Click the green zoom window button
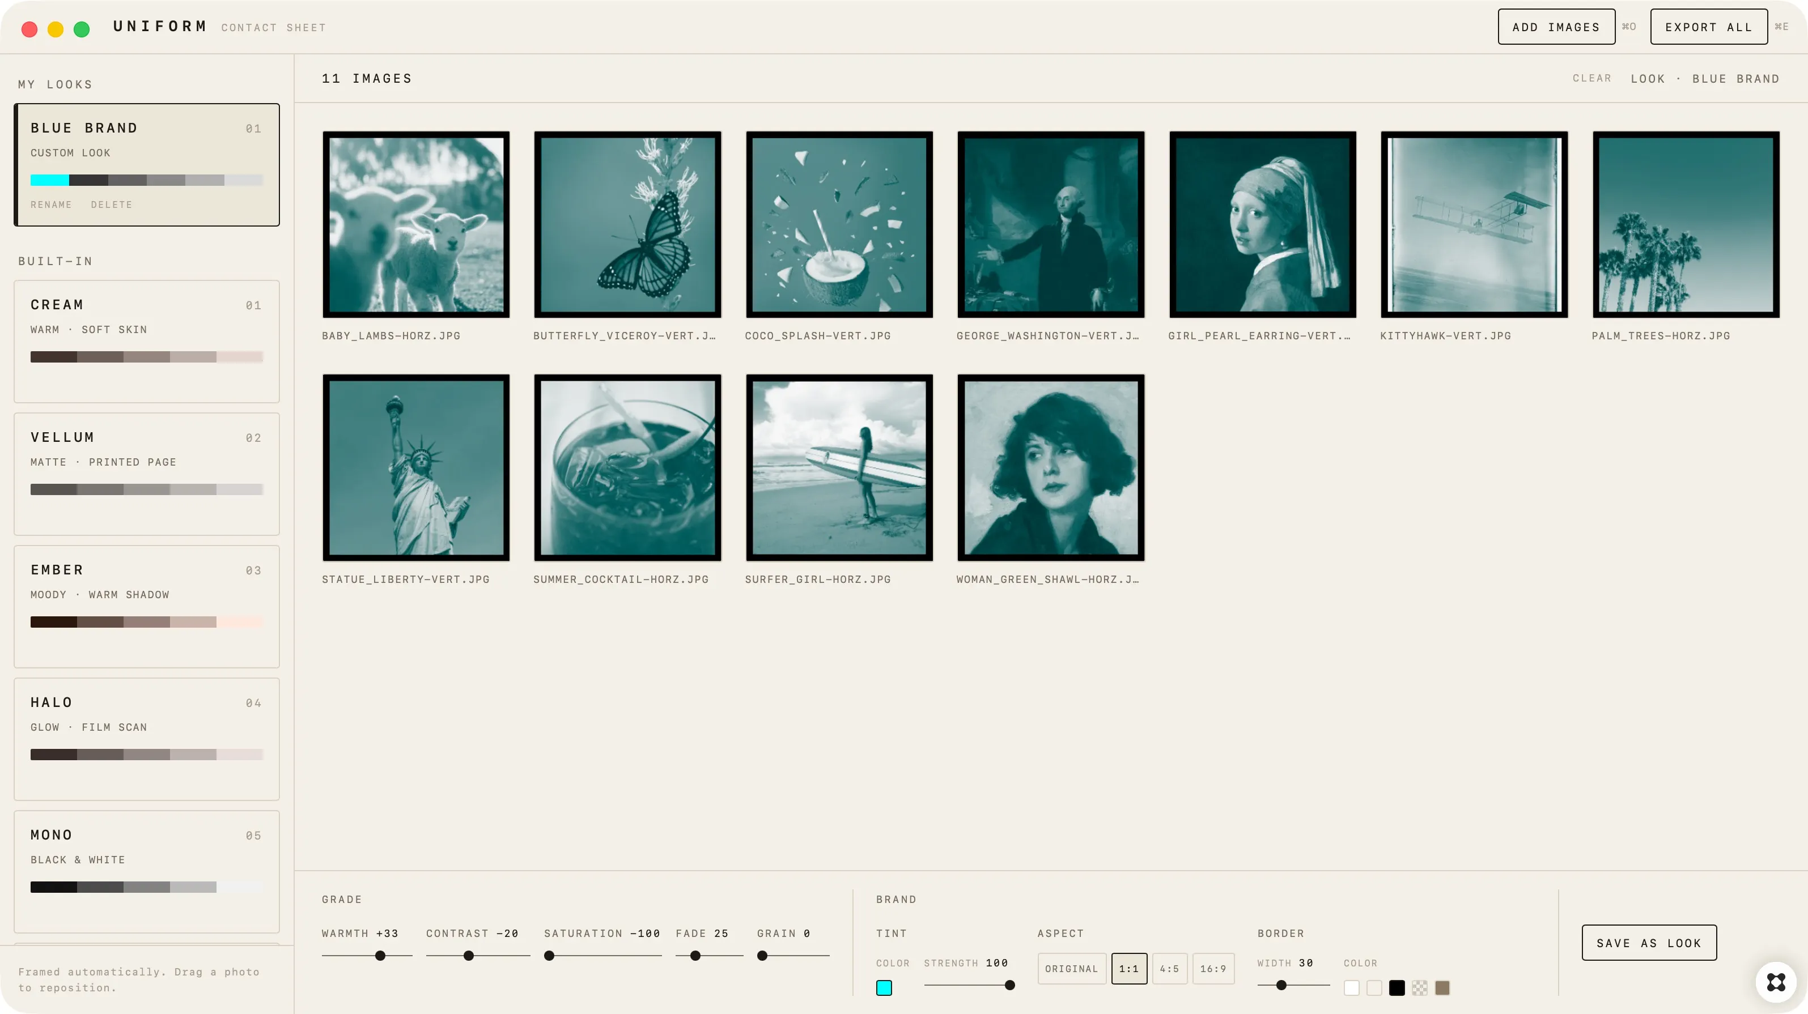This screenshot has height=1014, width=1808. click(82, 29)
